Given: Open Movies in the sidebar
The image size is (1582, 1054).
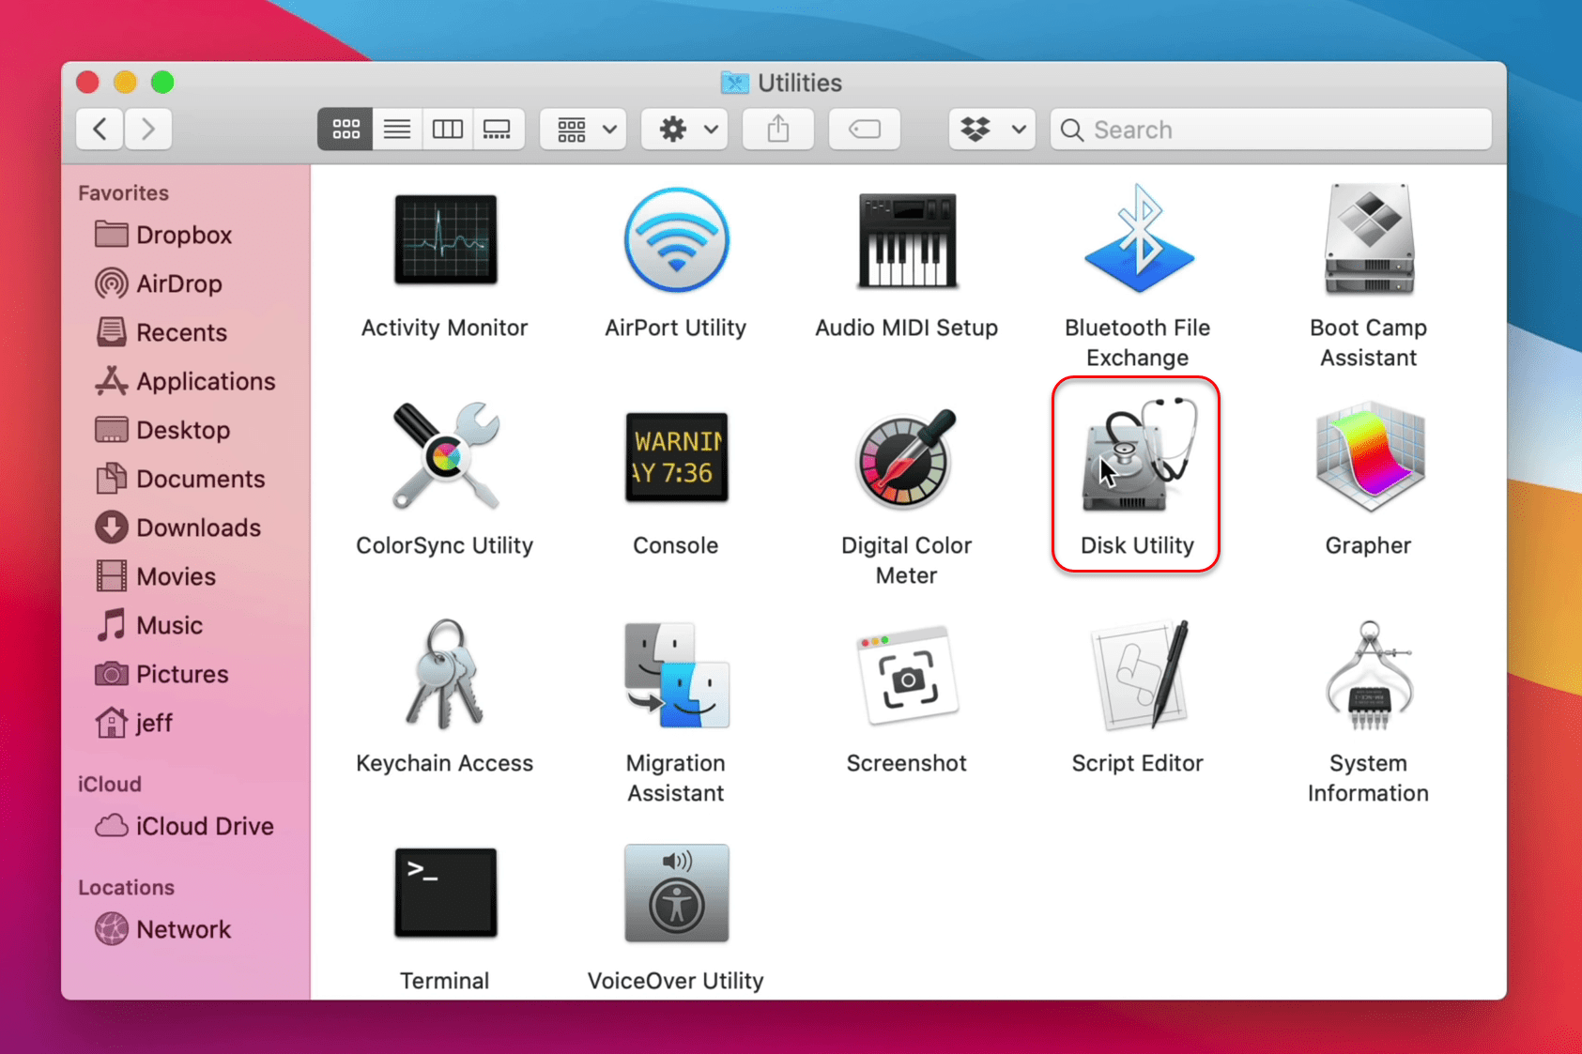Looking at the screenshot, I should 156,576.
